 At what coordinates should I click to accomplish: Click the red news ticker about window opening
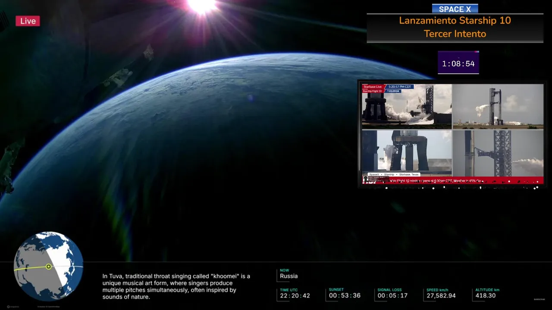pyautogui.click(x=453, y=181)
